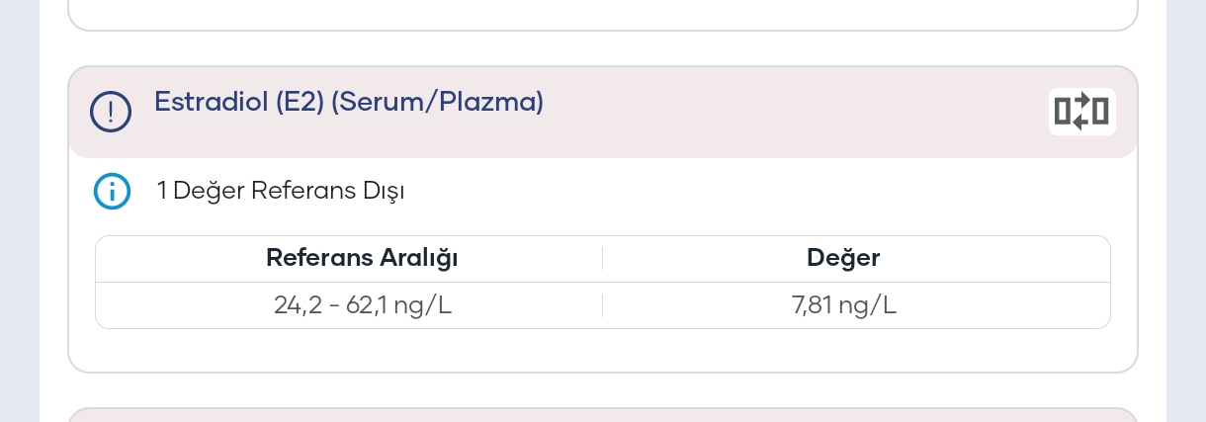Click the 24,2 - 62,1 ng/L reference cell

[363, 305]
